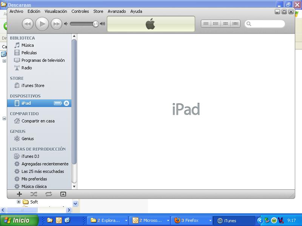The height and width of the screenshot is (226, 302).
Task: Toggle repeat playback
Action: tap(49, 194)
